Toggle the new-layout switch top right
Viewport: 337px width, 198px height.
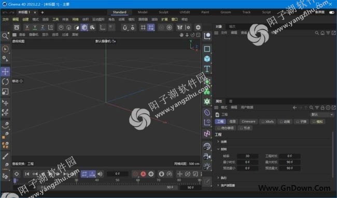(x=332, y=12)
